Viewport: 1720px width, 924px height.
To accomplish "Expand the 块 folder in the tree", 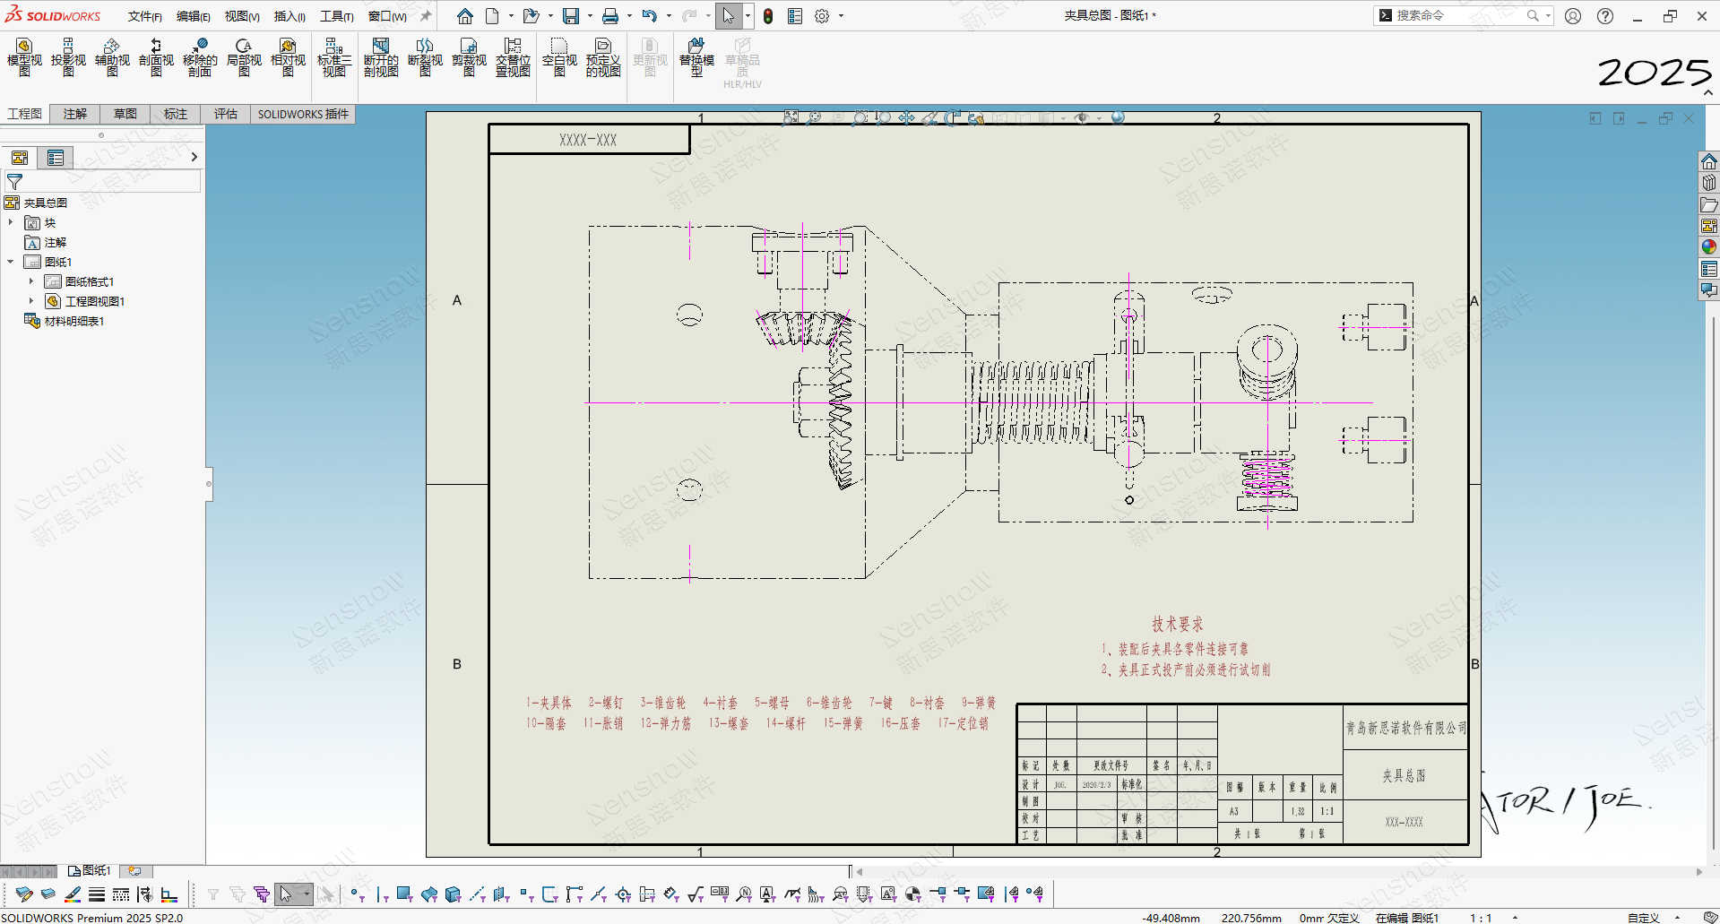I will [11, 222].
